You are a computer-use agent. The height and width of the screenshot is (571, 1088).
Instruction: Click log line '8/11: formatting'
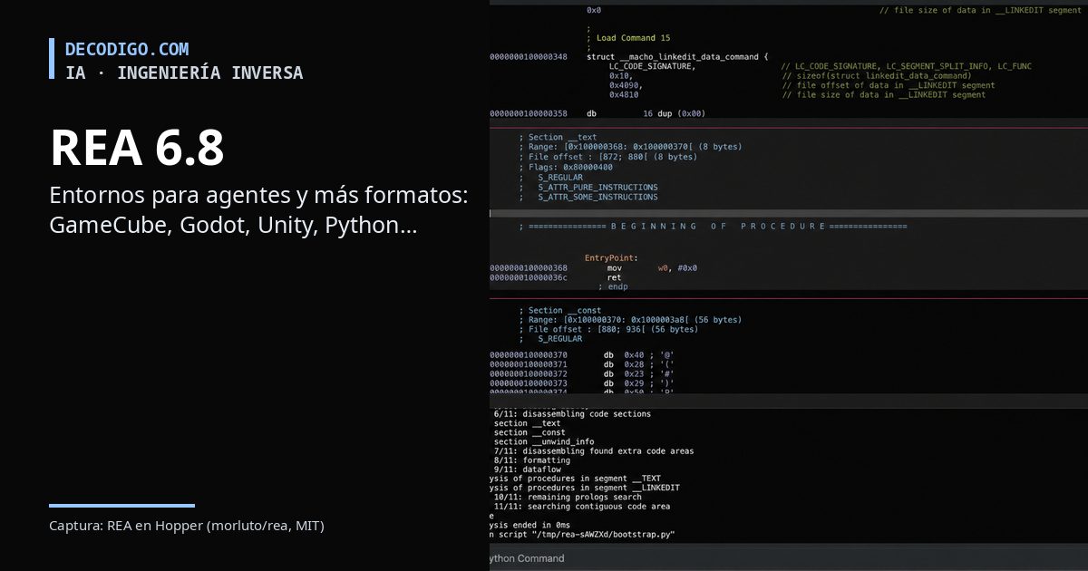click(x=532, y=460)
